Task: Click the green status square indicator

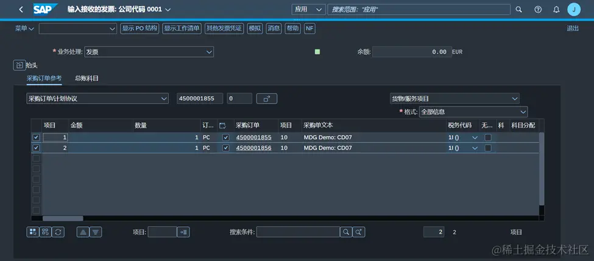Action: [317, 52]
